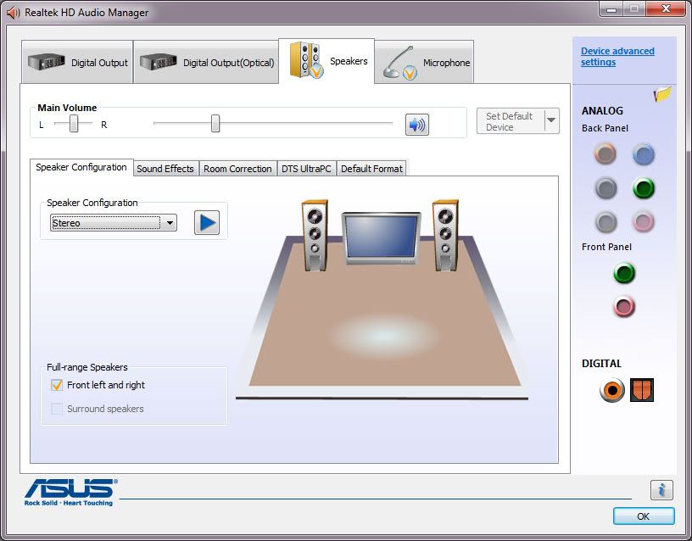Click the Set Default Device button
692x541 pixels.
(510, 121)
